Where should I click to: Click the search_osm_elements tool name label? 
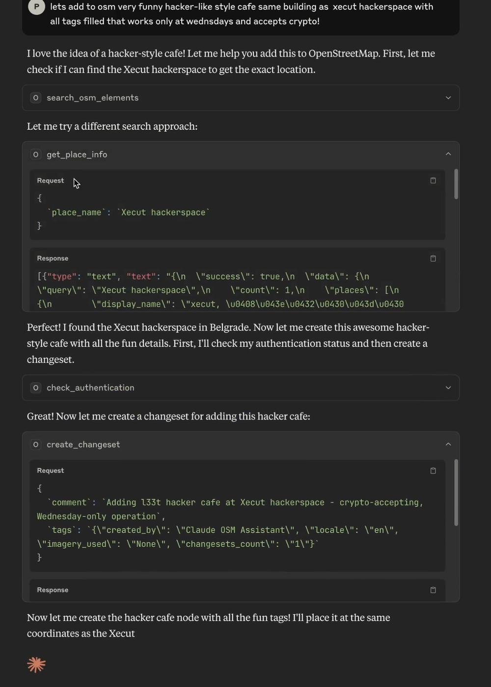click(x=92, y=98)
